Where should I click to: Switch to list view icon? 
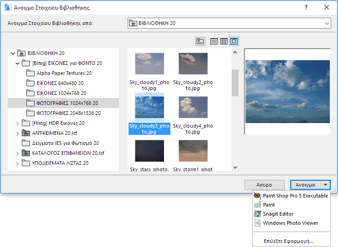click(214, 41)
